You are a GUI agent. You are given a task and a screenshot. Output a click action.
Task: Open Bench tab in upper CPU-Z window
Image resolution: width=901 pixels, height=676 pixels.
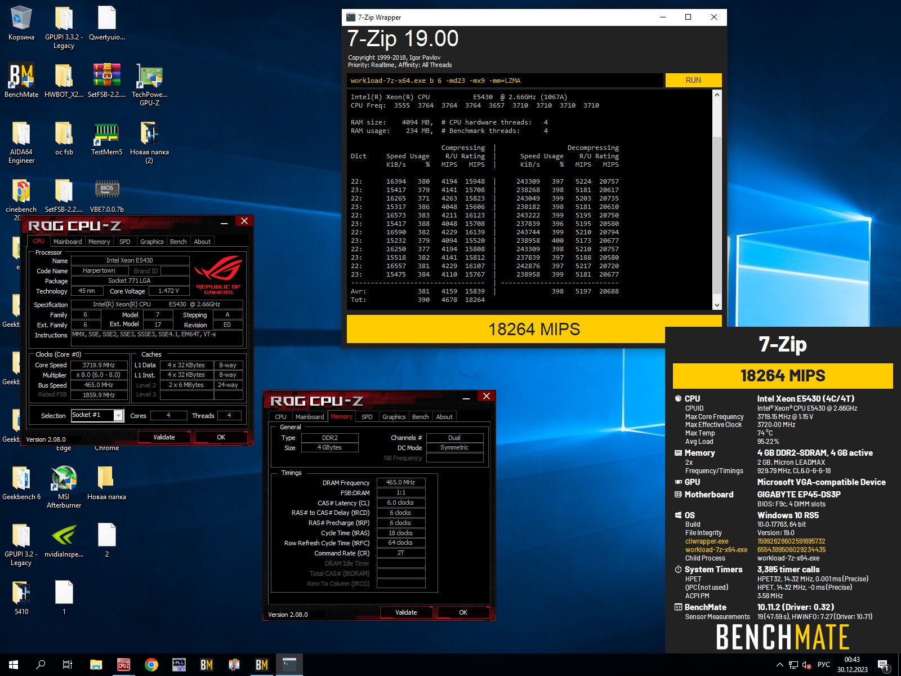click(x=178, y=242)
